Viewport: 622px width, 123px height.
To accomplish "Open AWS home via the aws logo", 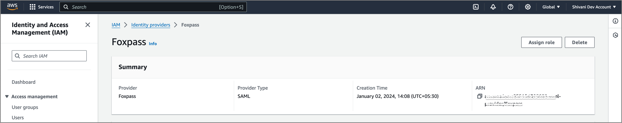I will point(12,7).
